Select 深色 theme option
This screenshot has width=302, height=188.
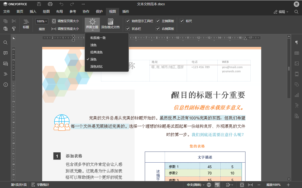[x=107, y=59]
